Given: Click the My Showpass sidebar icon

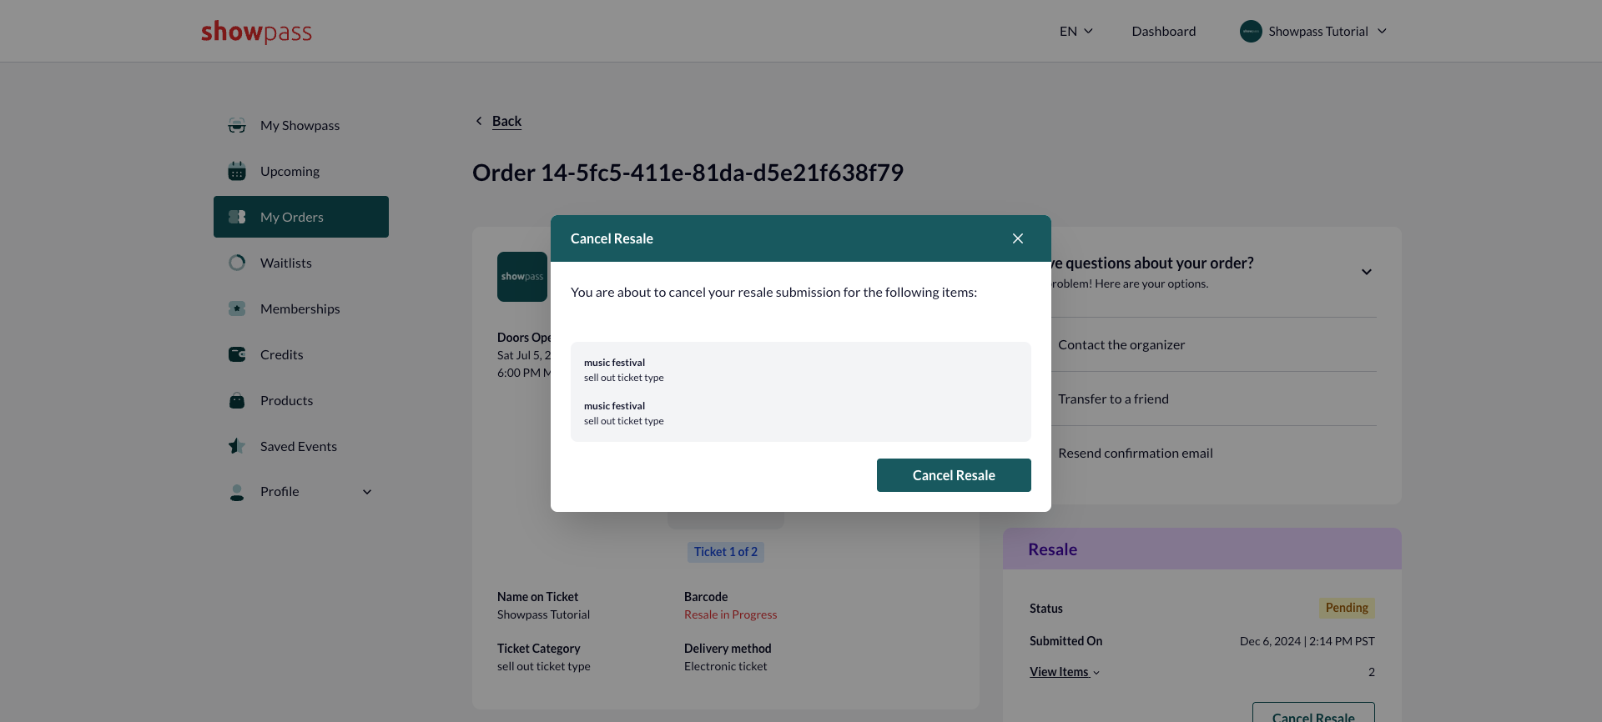Looking at the screenshot, I should (237, 126).
